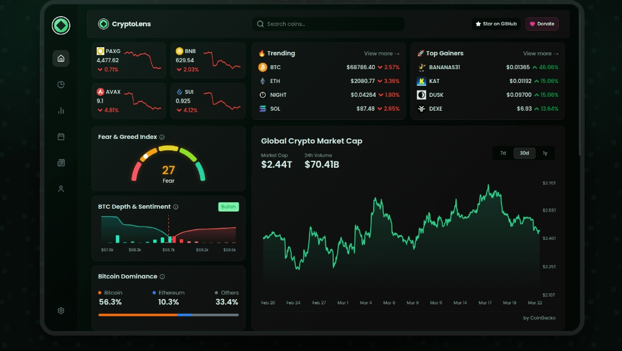The width and height of the screenshot is (622, 351).
Task: Click Fear & Greed Index info icon
Action: pyautogui.click(x=162, y=137)
